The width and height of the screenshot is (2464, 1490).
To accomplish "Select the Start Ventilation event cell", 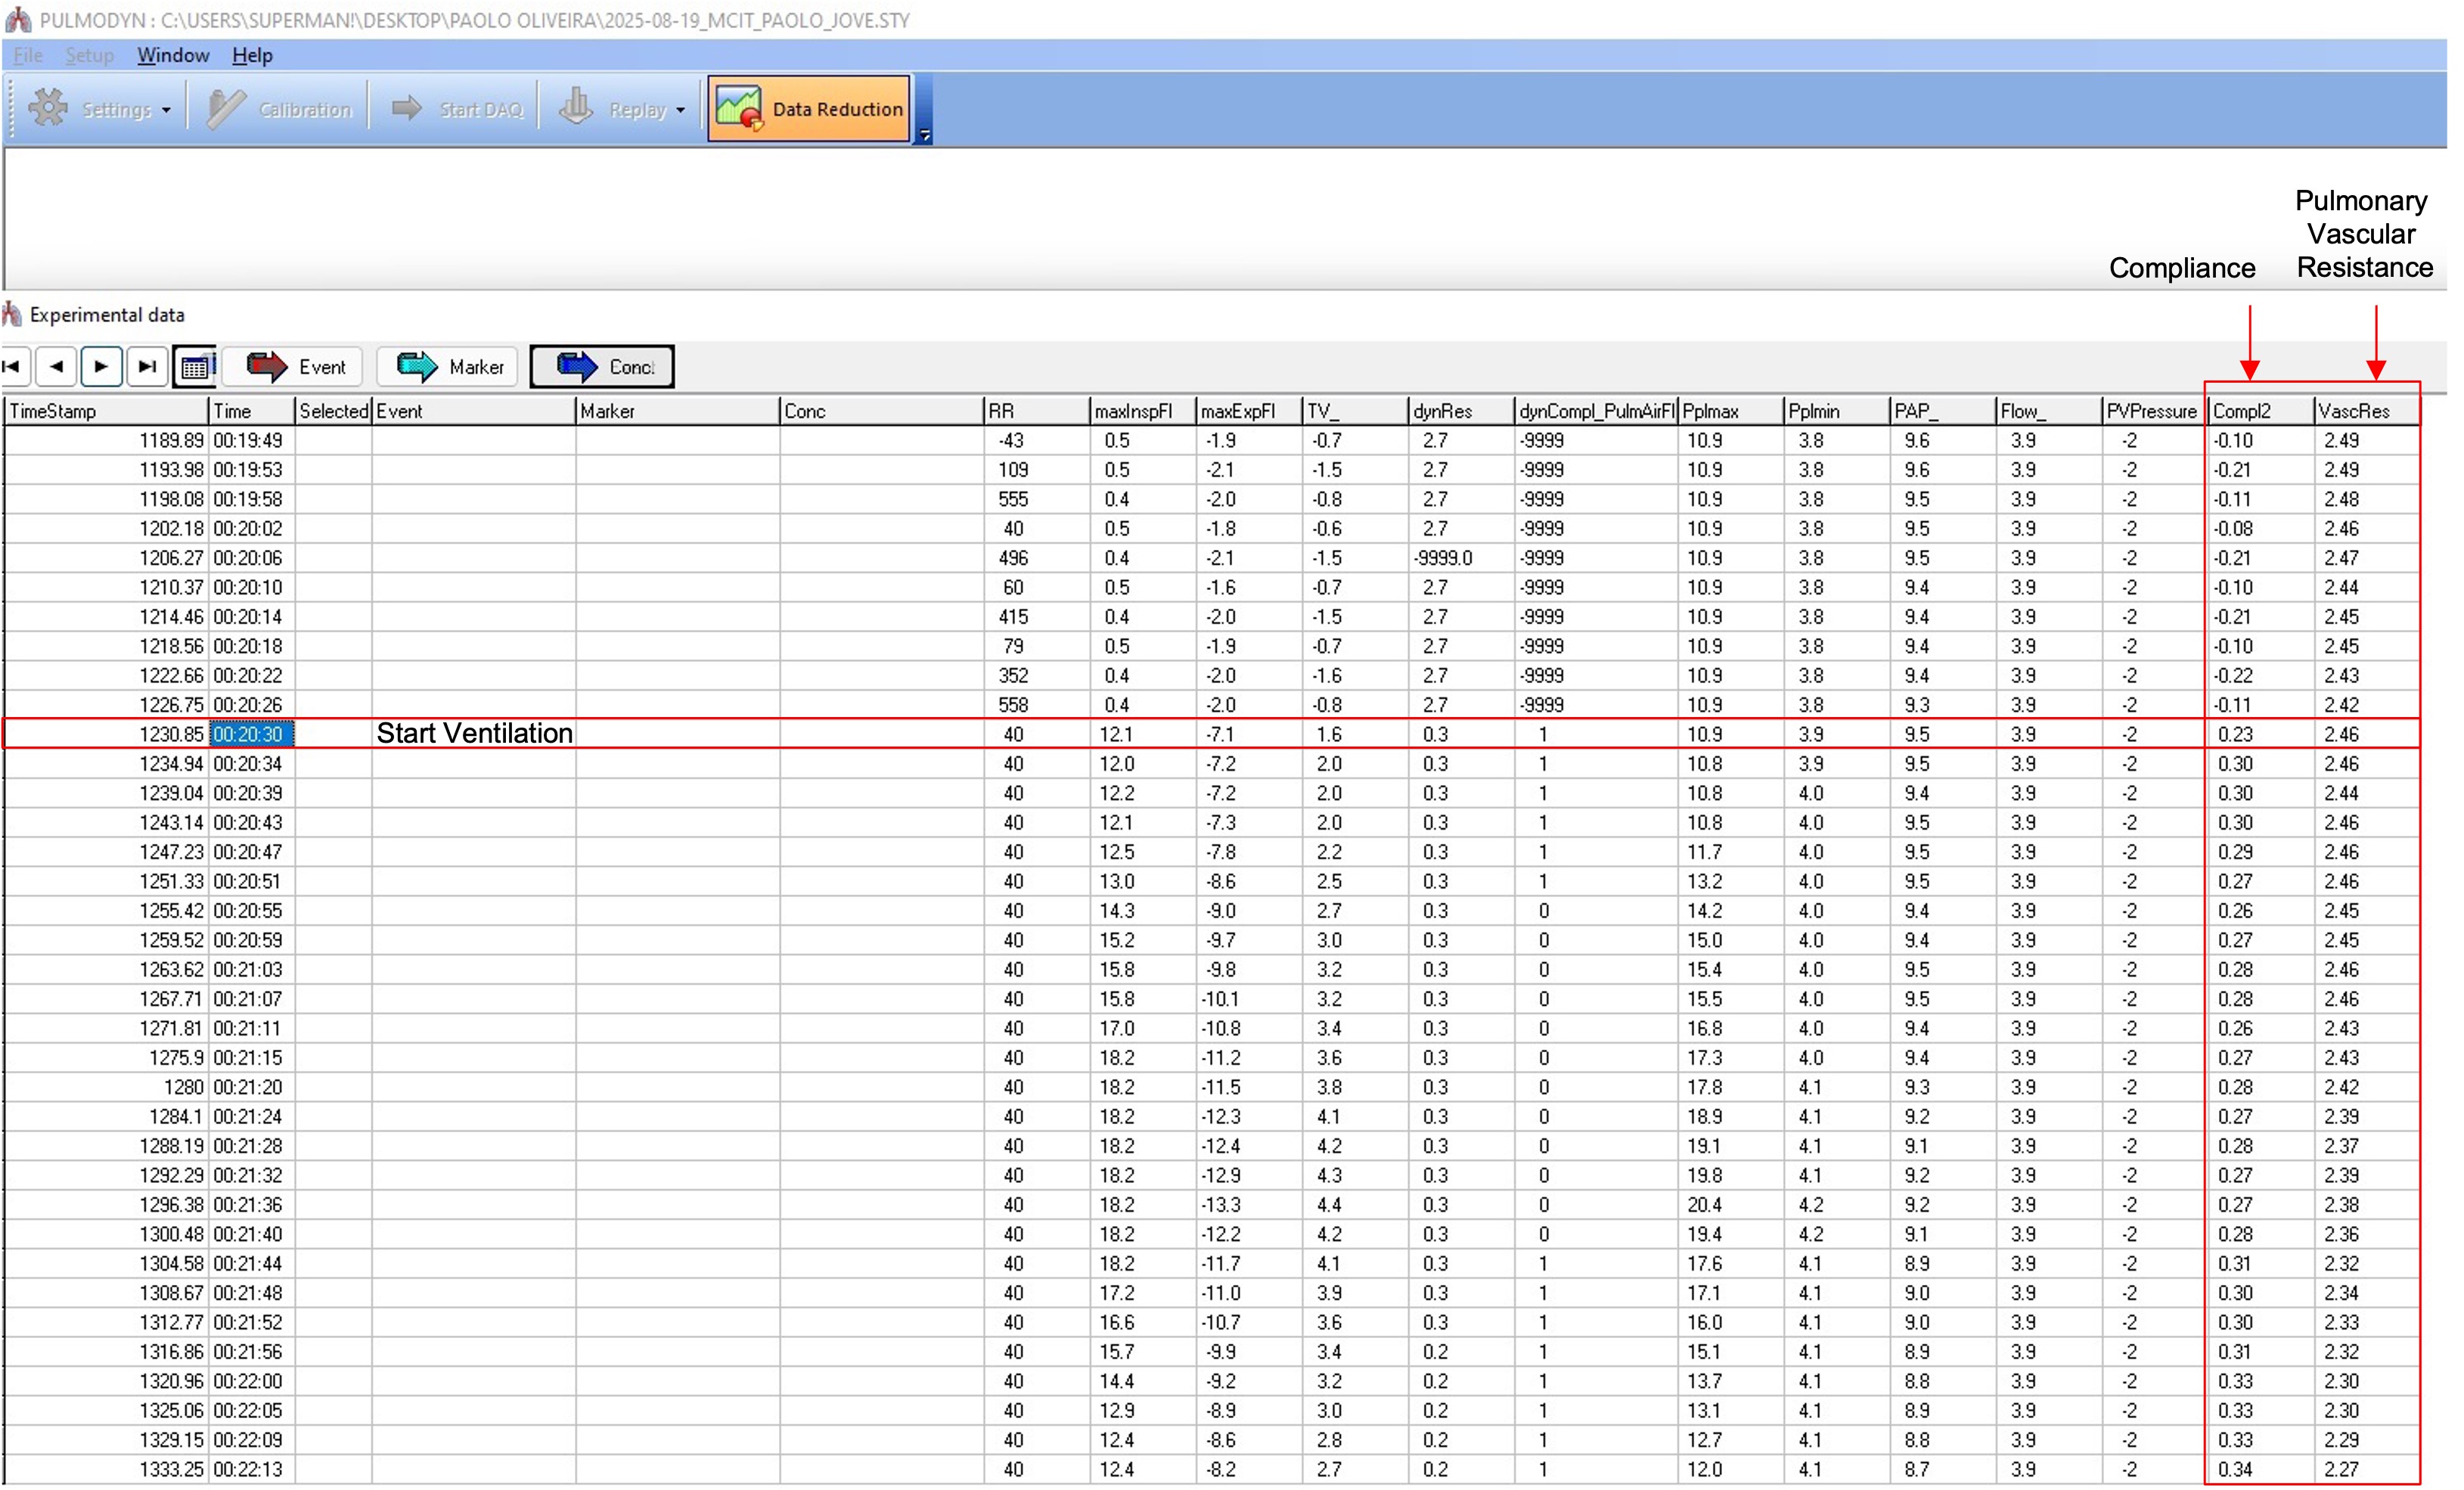I will 474,734.
